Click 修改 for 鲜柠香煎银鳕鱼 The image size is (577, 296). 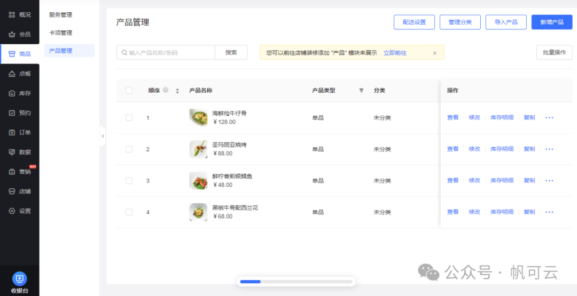point(474,181)
